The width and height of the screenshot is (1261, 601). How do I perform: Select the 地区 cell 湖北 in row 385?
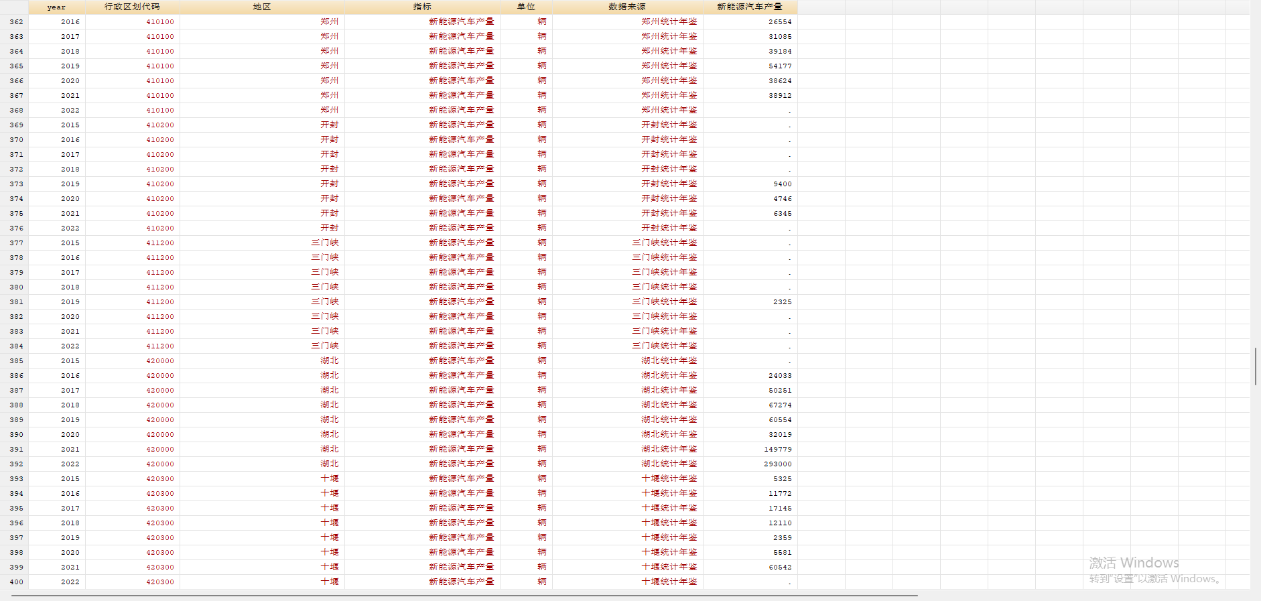tap(330, 361)
